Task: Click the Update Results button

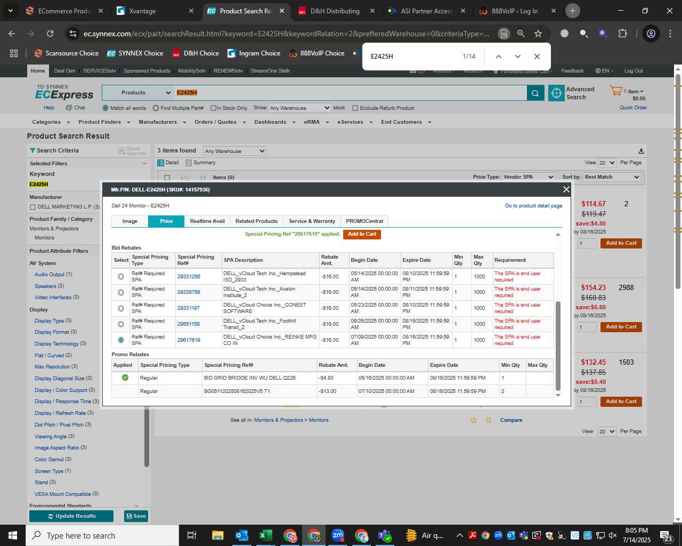Action: pyautogui.click(x=71, y=516)
